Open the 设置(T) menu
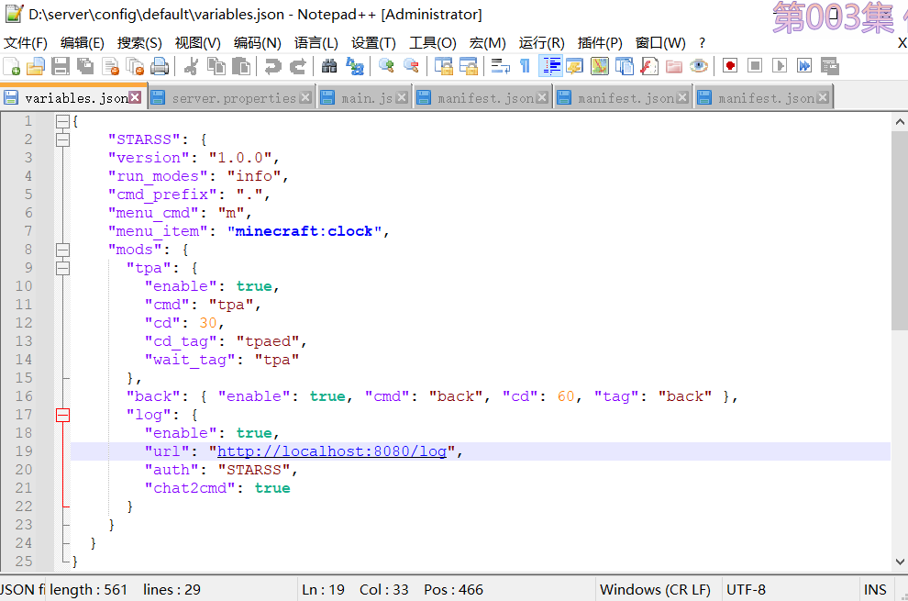The width and height of the screenshot is (908, 601). point(373,43)
